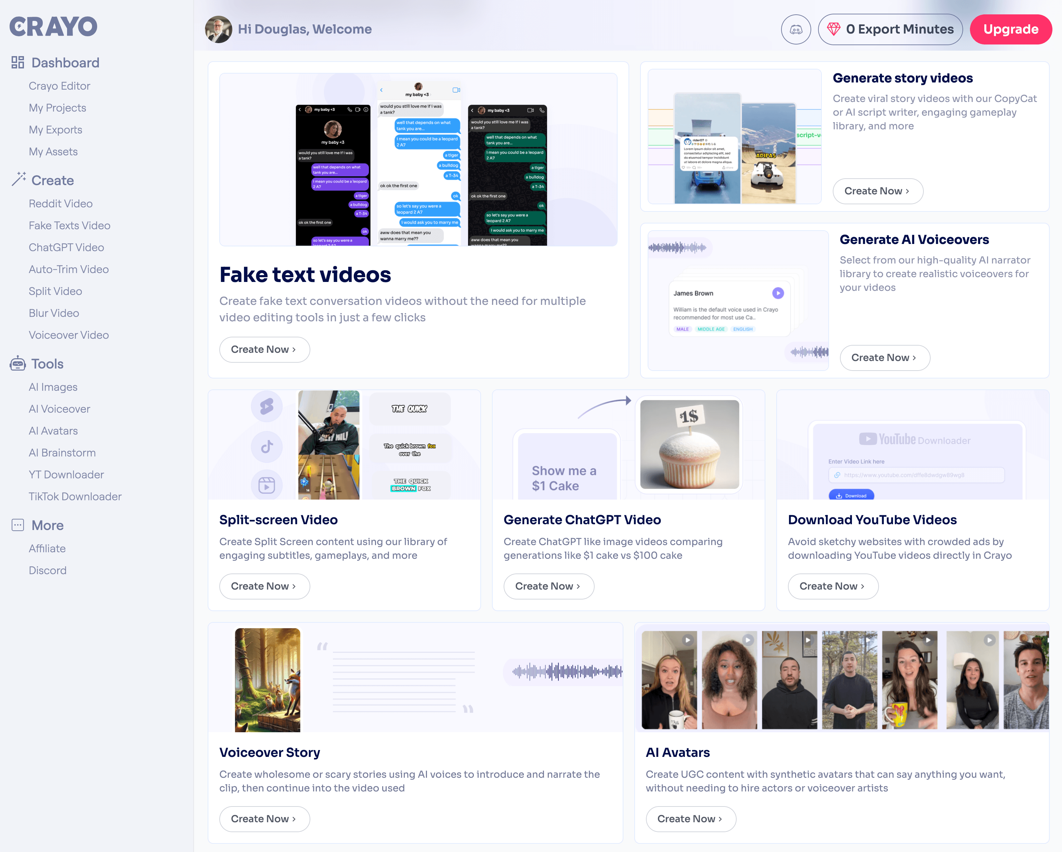Click Create Now under Fake text videos
Viewport: 1062px width, 852px height.
(x=264, y=349)
